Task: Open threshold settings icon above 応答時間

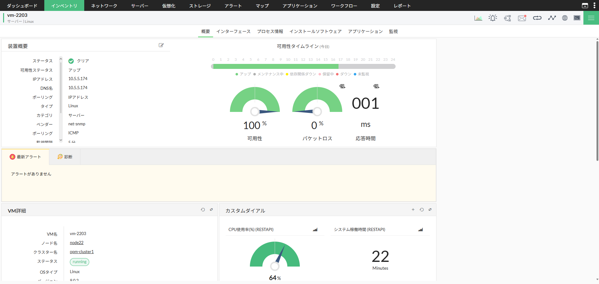Action: [376, 86]
